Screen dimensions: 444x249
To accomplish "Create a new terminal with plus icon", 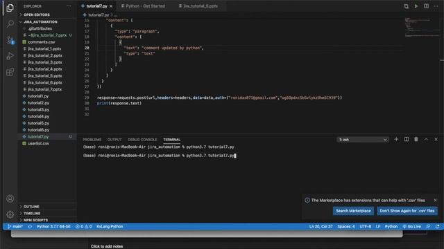I will (396, 139).
